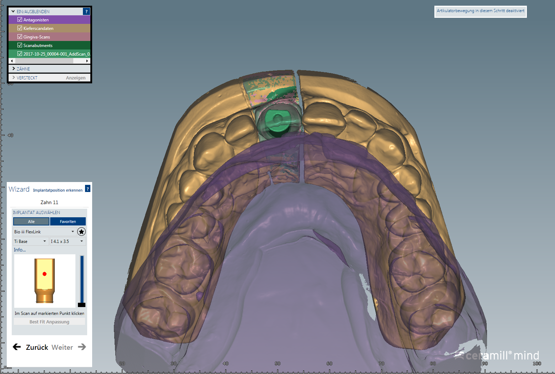Click the Anzeigen button

point(75,78)
